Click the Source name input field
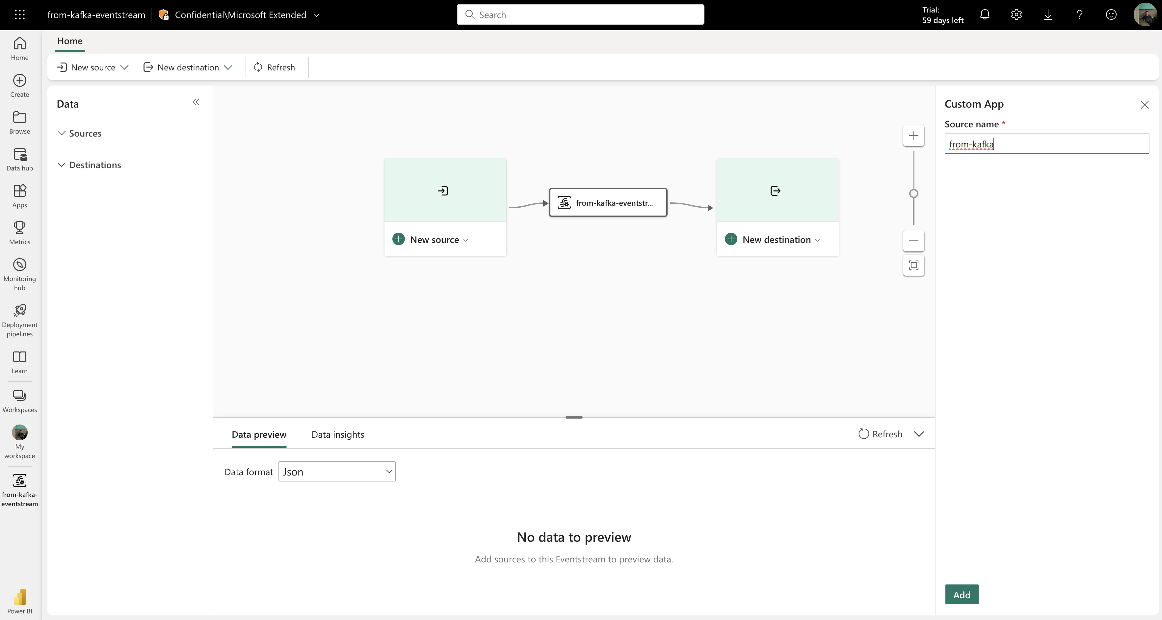 pos(1046,144)
